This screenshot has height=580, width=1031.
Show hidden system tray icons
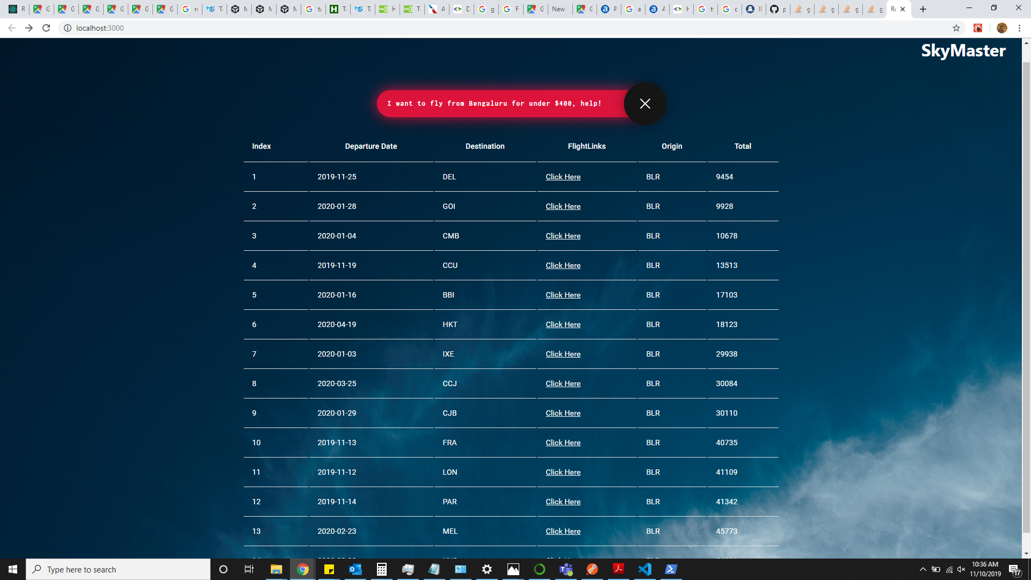click(923, 569)
